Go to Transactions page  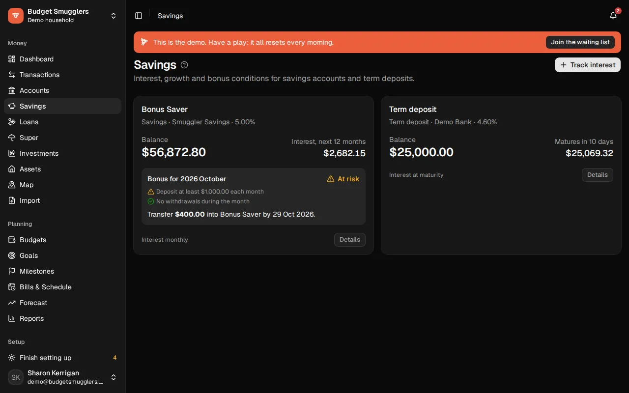pos(62,75)
